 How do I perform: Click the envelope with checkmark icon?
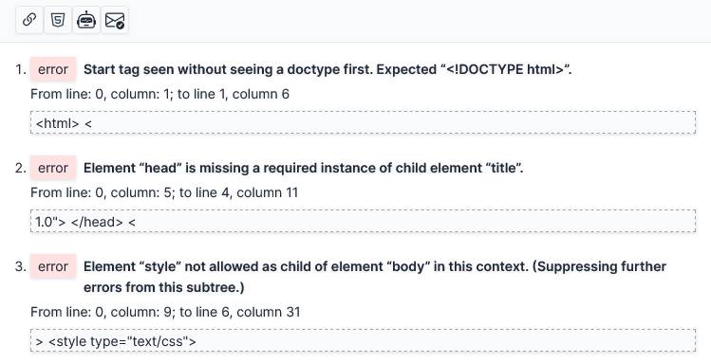tap(115, 20)
